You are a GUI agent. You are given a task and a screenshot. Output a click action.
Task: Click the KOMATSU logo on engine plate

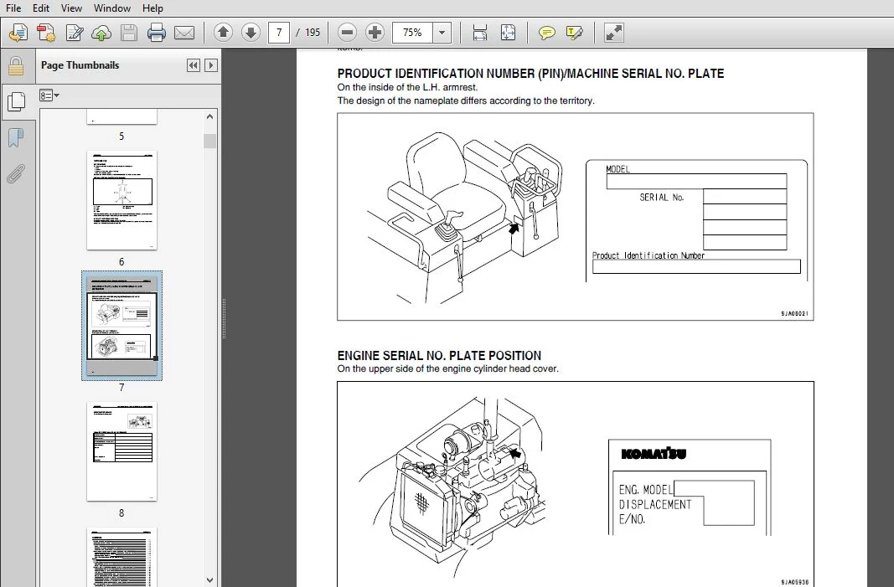pyautogui.click(x=654, y=454)
